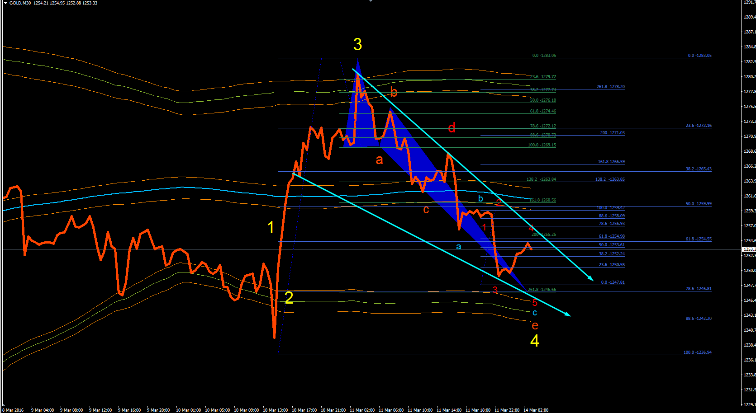The height and width of the screenshot is (413, 756).
Task: Click the 0.0 -1247.81 Fibonacci label
Action: tap(613, 282)
